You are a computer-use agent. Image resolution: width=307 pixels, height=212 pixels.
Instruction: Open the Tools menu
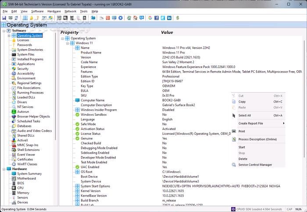pos(84,11)
